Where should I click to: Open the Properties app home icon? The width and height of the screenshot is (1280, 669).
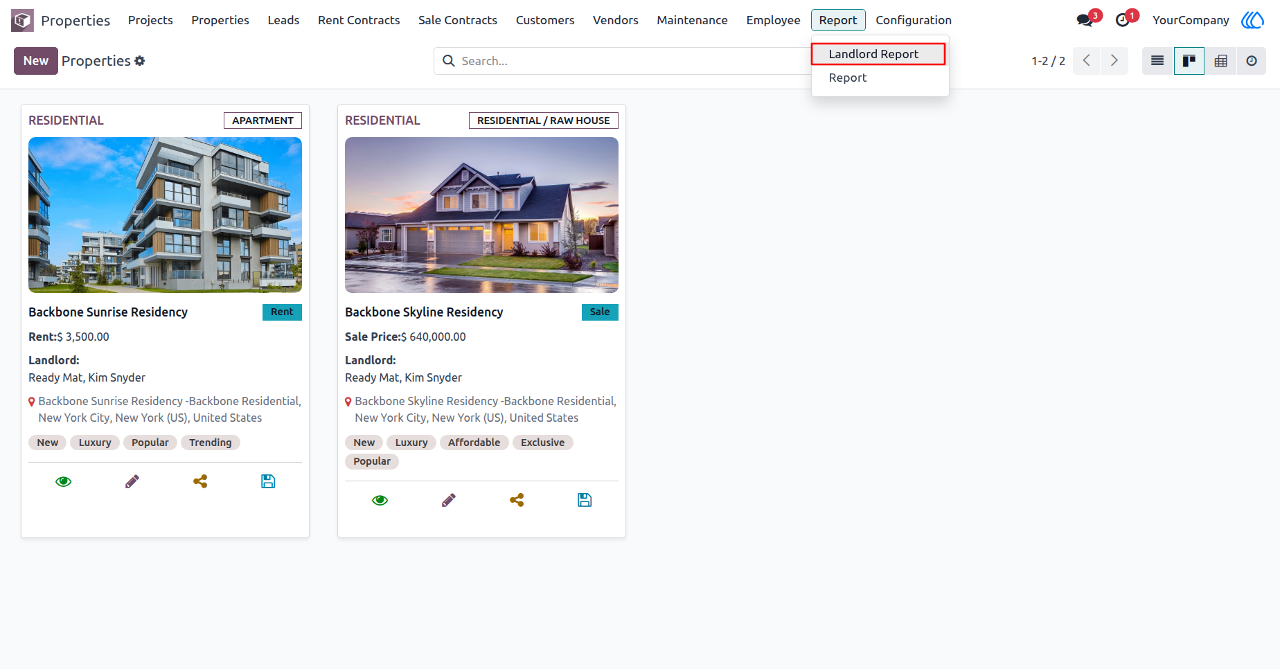22,20
